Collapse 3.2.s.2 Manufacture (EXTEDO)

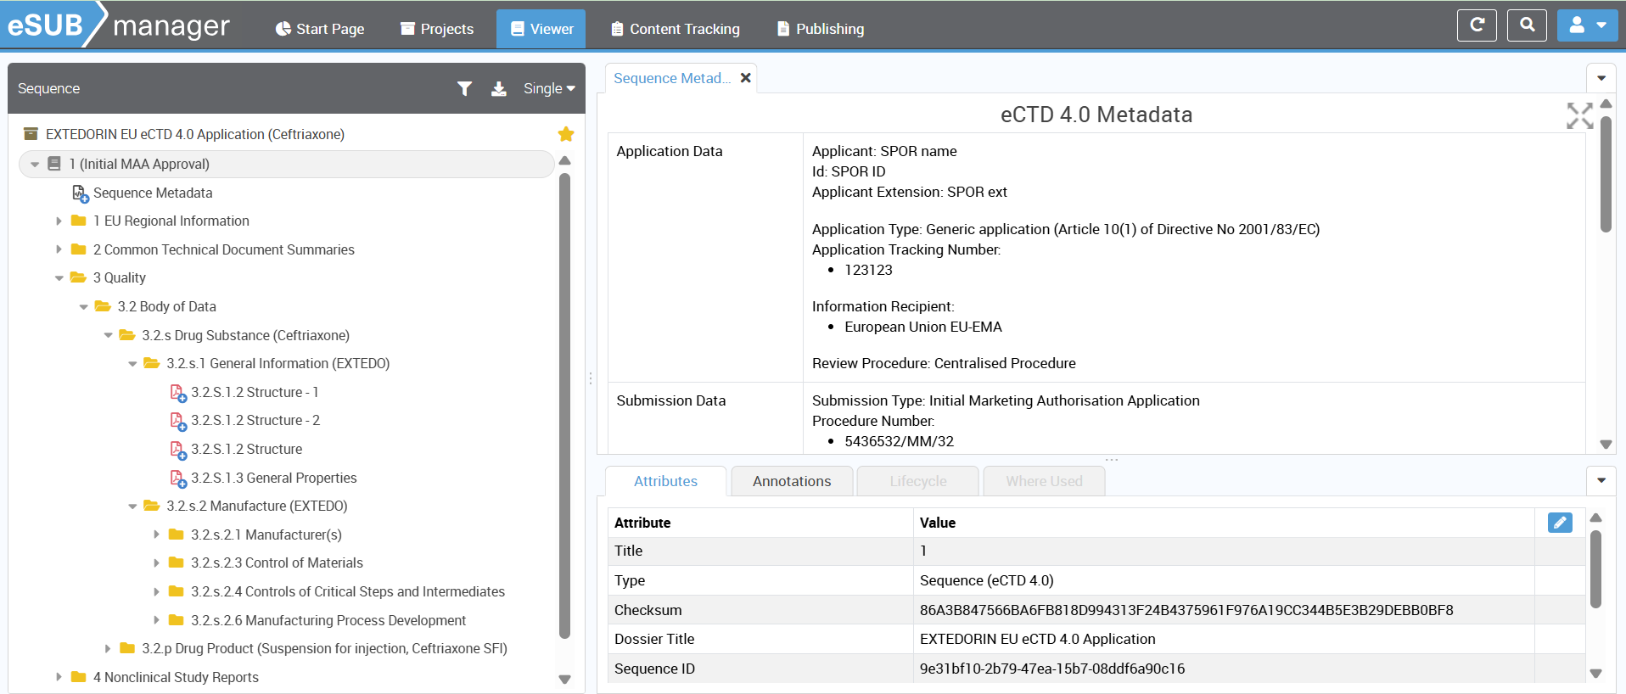[x=132, y=507]
